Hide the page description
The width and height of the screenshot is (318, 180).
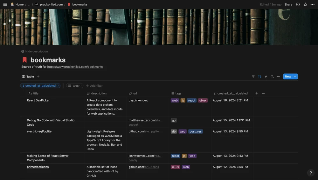coord(34,51)
